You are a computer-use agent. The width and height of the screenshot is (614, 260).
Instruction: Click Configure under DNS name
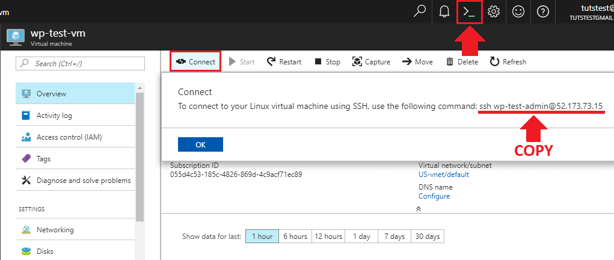pyautogui.click(x=434, y=196)
